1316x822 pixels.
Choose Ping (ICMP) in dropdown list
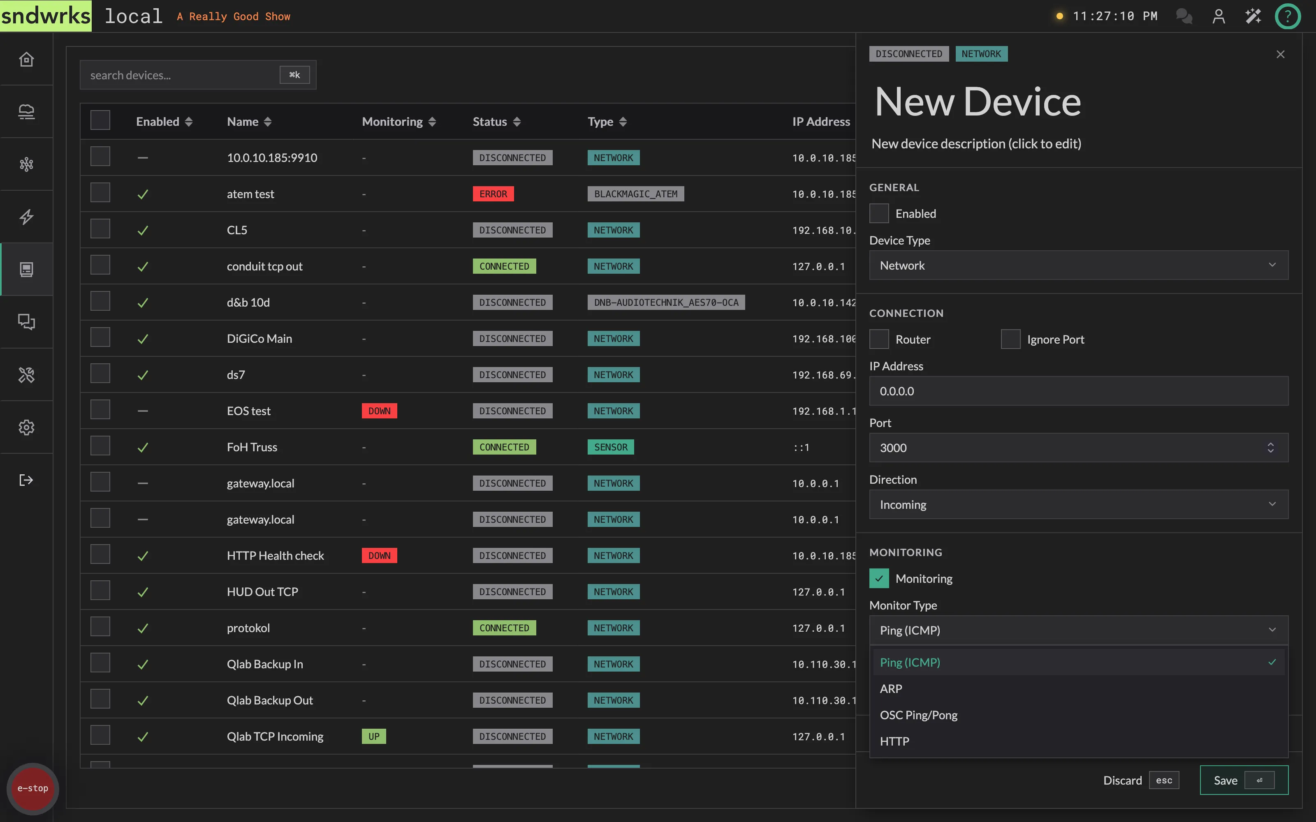coord(1078,662)
